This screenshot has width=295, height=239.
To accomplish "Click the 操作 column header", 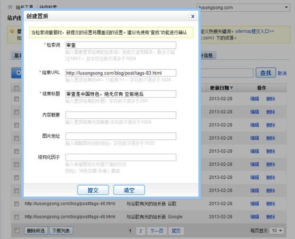I will pos(261,88).
